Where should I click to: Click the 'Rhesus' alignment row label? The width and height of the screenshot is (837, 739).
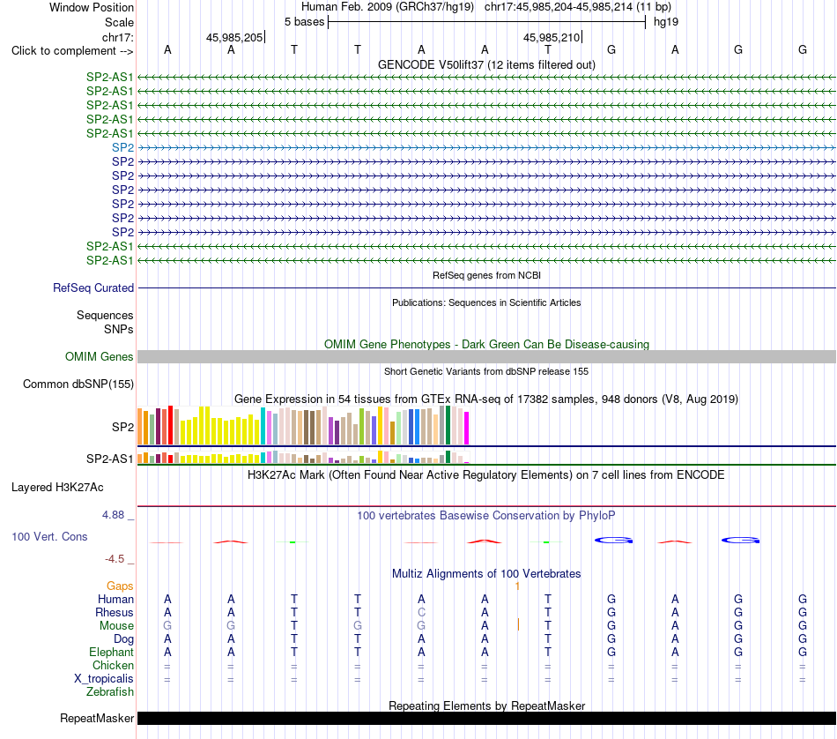click(115, 612)
